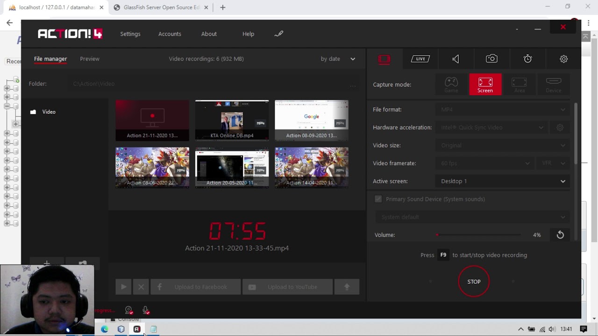This screenshot has height=336, width=598.
Task: Open the 'by date' sort dropdown
Action: click(338, 59)
